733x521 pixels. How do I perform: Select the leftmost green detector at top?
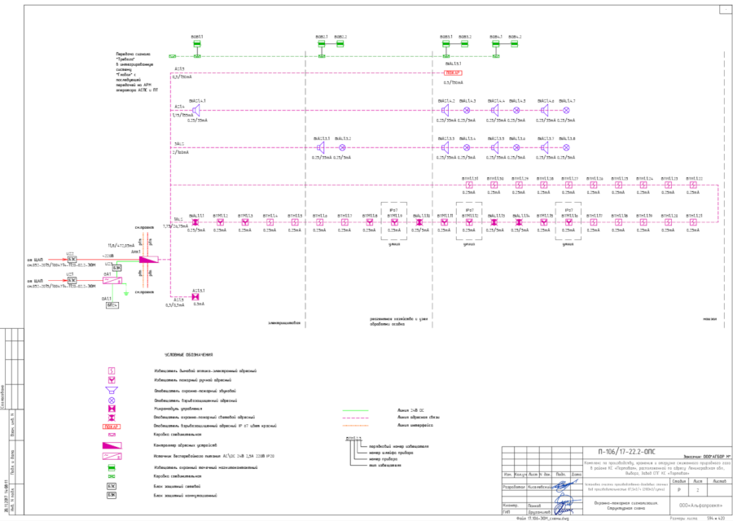pos(197,44)
